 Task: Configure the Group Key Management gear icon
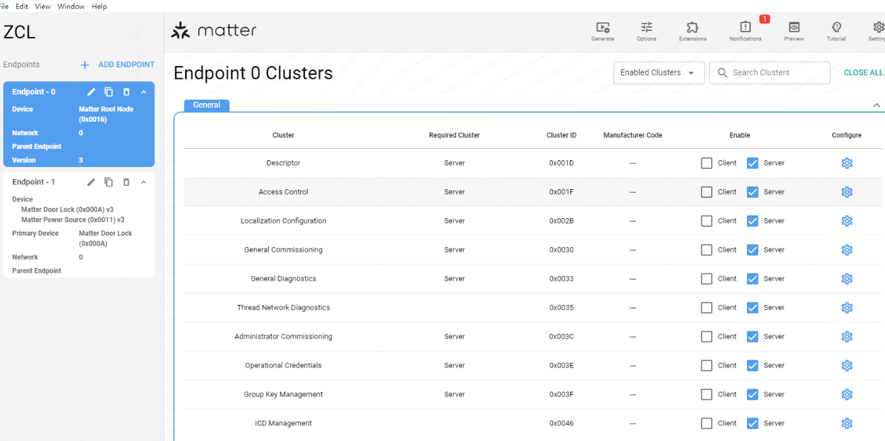pyautogui.click(x=847, y=395)
